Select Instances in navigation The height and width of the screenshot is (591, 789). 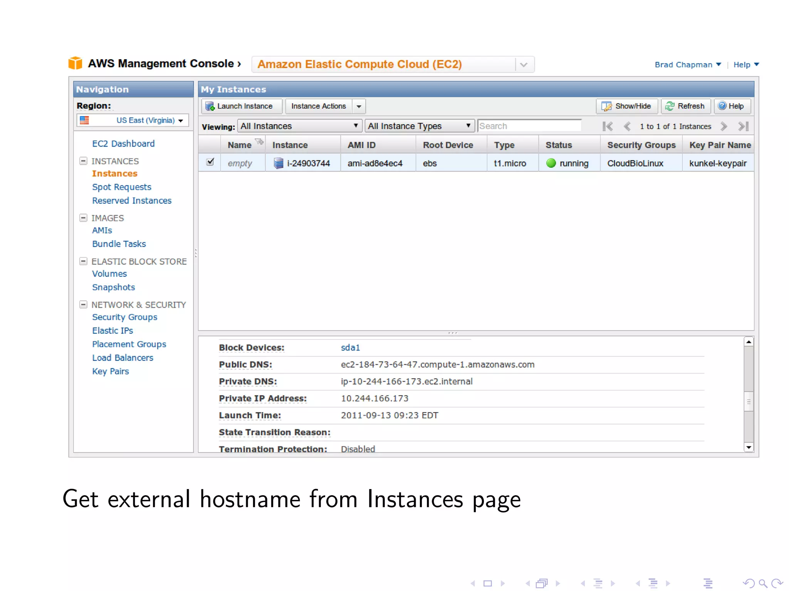pyautogui.click(x=114, y=174)
